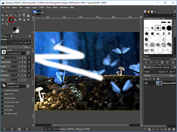Create a new layer

(x=145, y=129)
